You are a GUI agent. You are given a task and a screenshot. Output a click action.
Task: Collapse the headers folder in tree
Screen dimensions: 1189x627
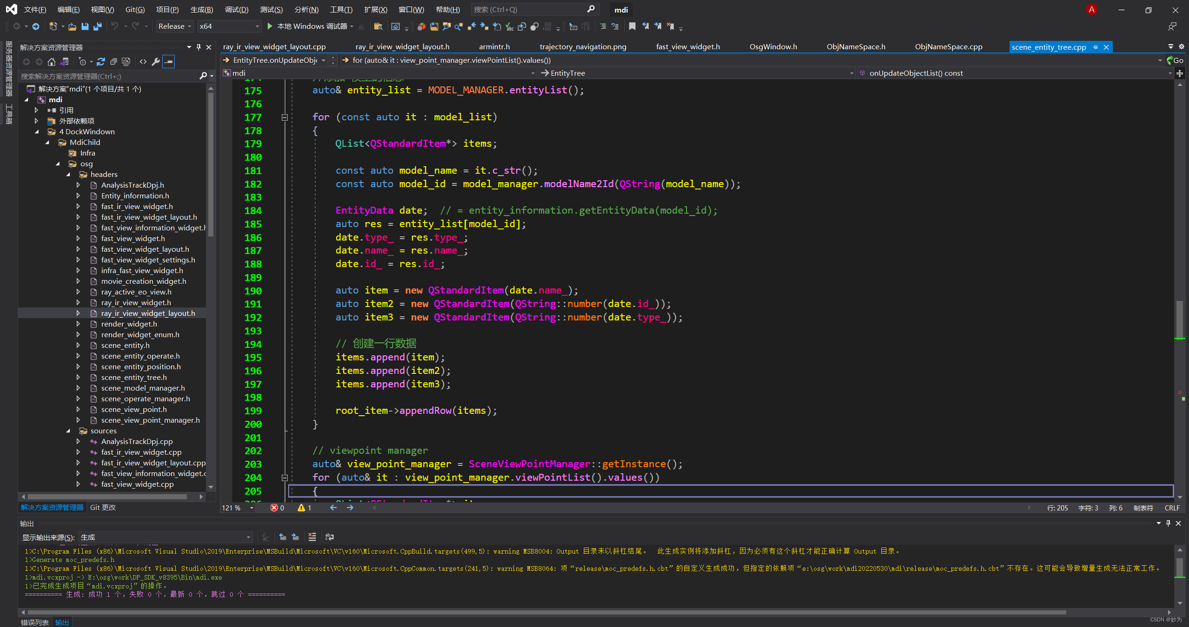[x=69, y=175]
